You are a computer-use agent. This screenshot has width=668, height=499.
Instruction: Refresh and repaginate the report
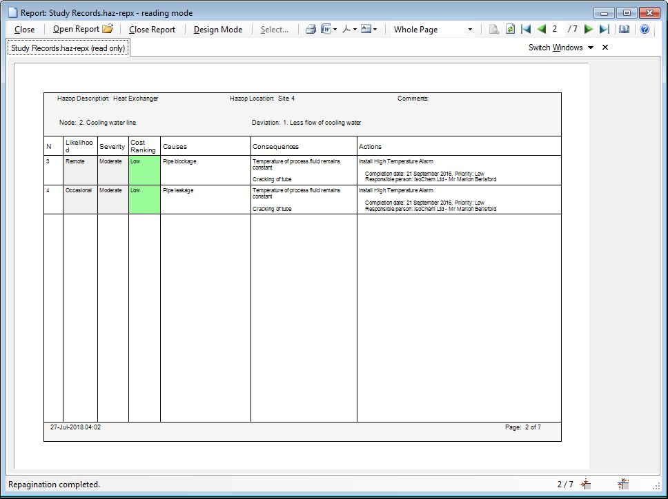511,29
